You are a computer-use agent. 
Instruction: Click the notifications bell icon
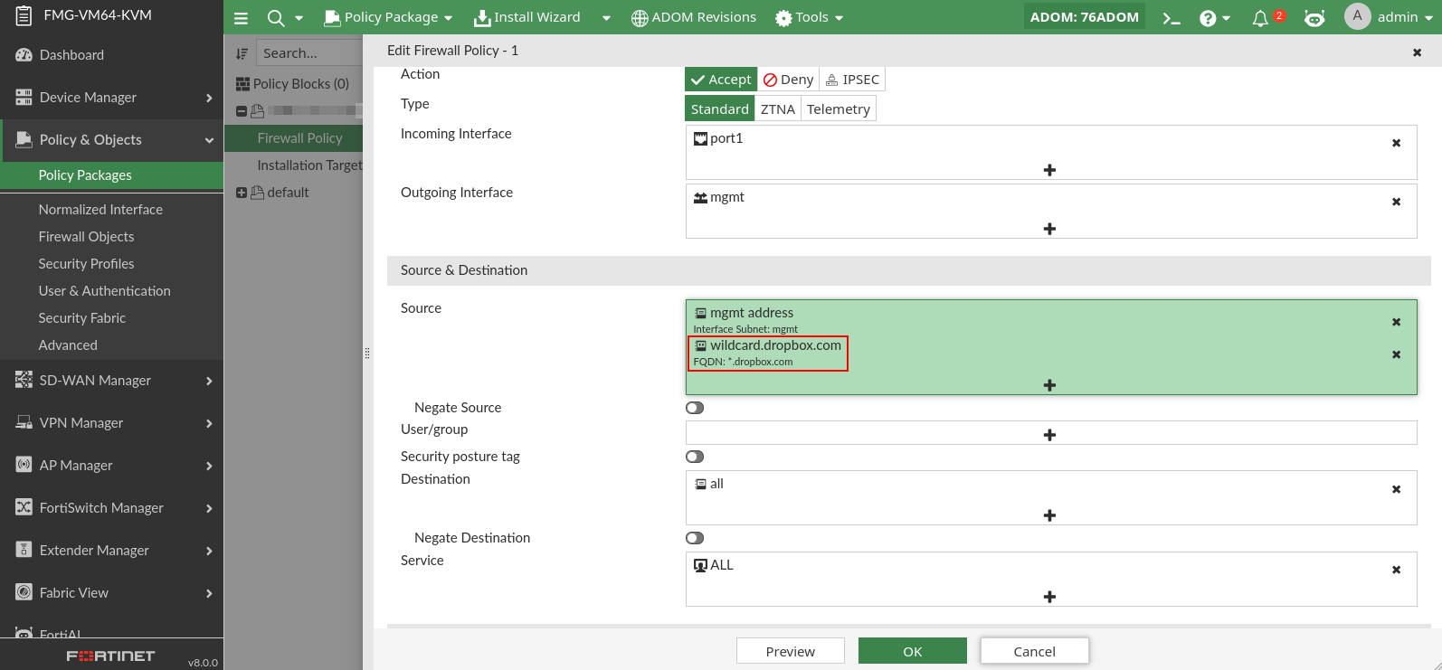tap(1260, 18)
